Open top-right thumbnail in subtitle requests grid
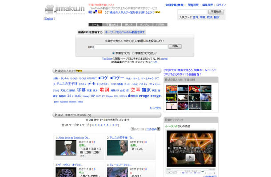Screen dimensions: 271x177 (x=206, y=89)
